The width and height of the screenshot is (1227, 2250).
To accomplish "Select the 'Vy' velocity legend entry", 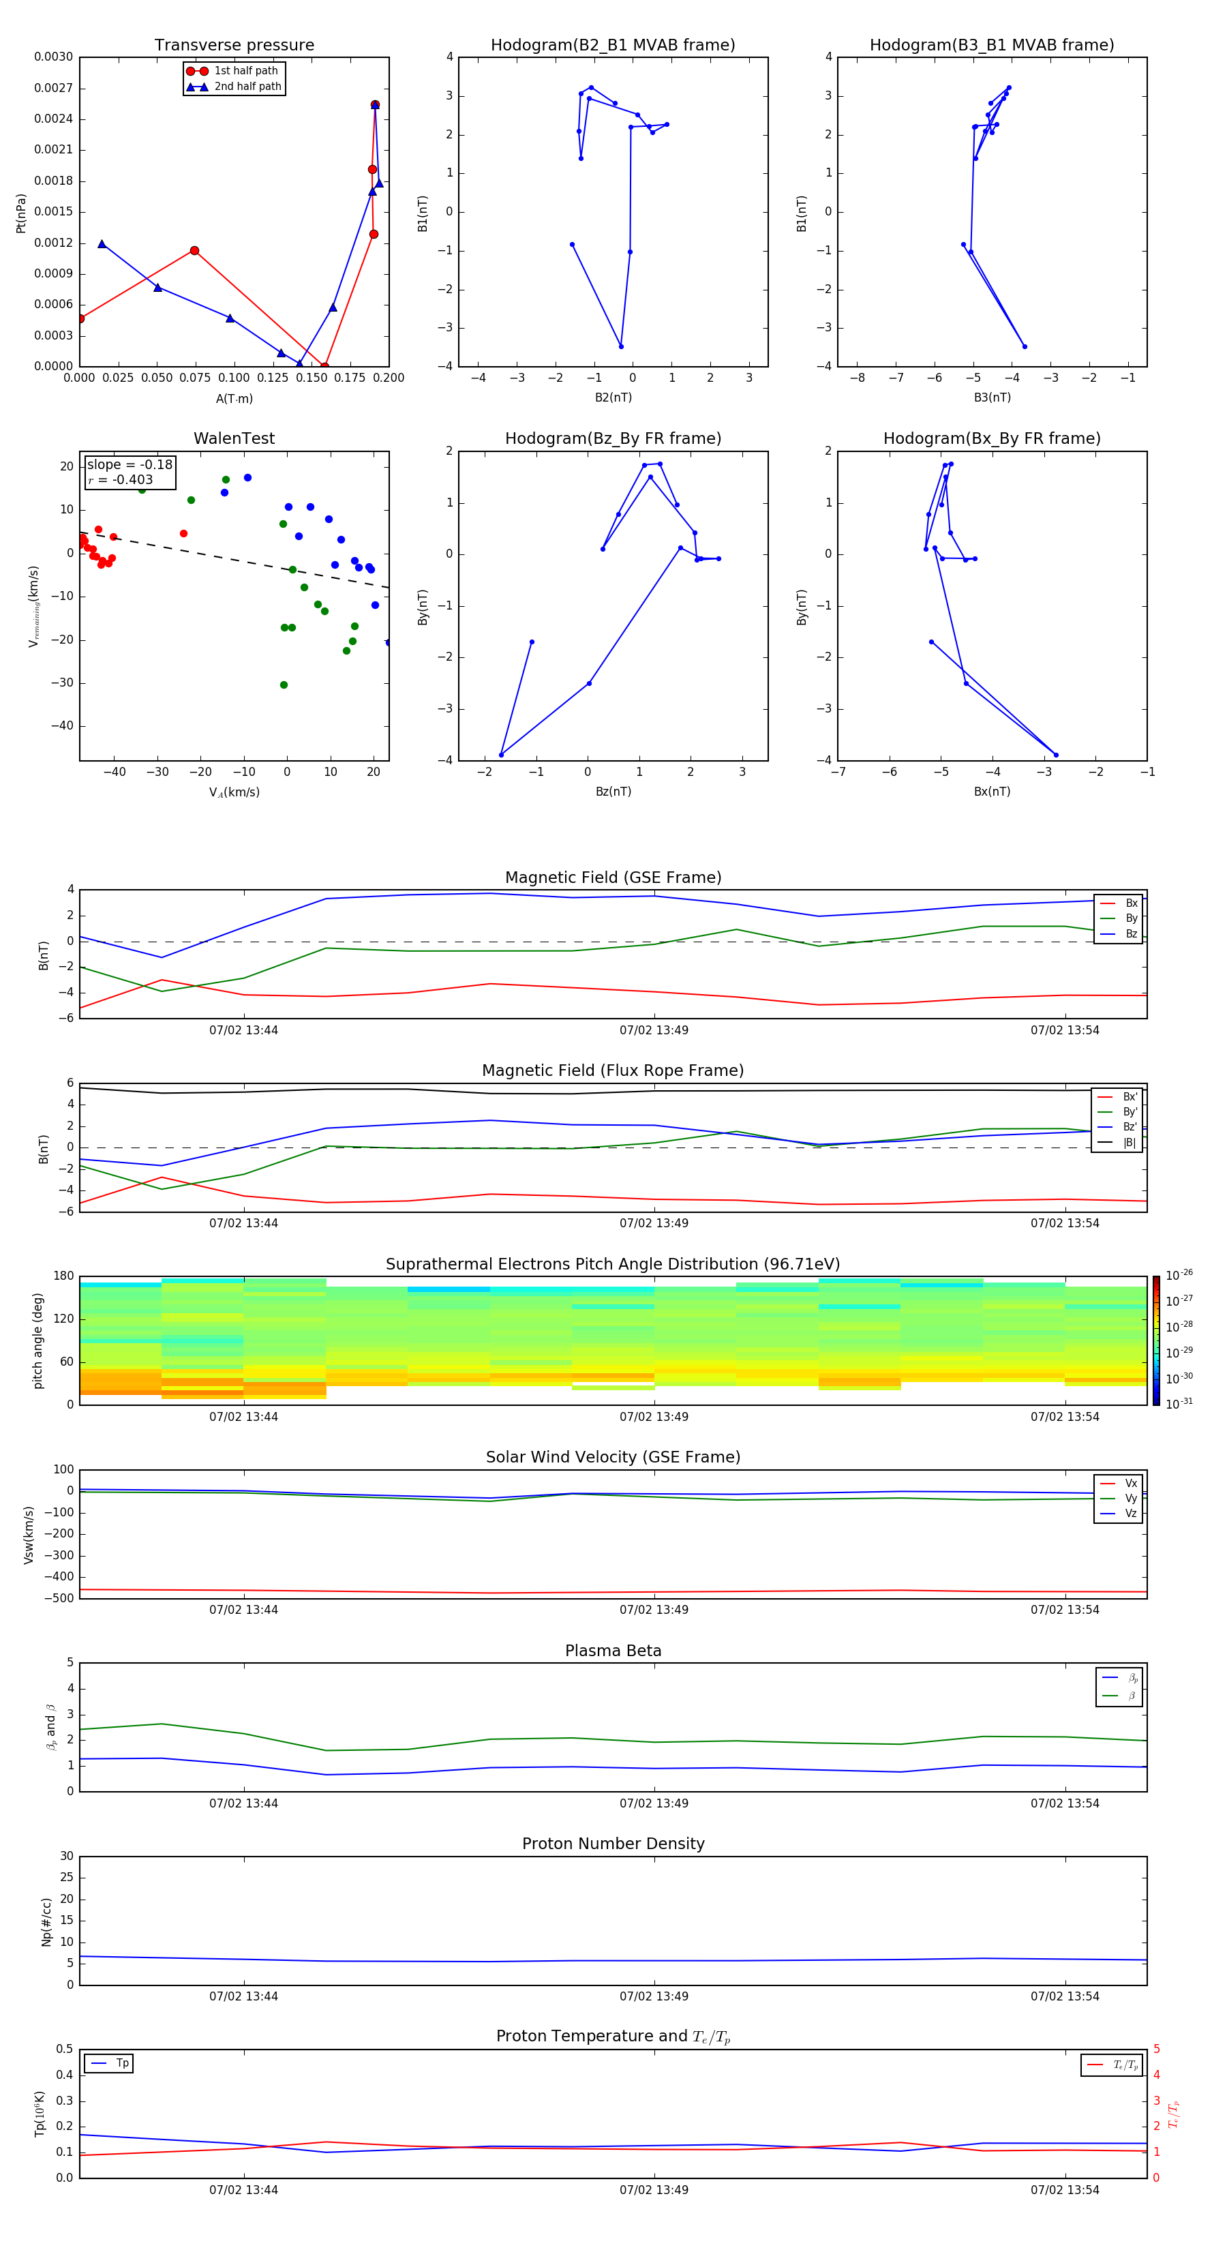I will [1119, 1498].
